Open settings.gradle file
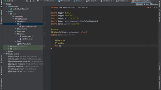The width and height of the screenshot is (161, 90). click(22, 69)
